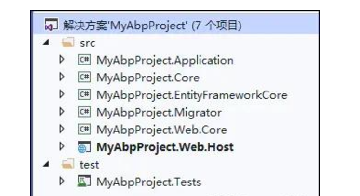This screenshot has height=196, width=360.
Task: Click the test folder icon
Action: point(68,164)
